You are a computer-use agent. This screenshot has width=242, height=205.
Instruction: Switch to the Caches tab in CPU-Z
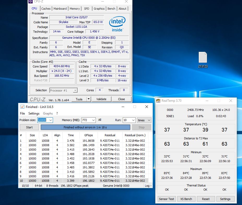pos(46,9)
